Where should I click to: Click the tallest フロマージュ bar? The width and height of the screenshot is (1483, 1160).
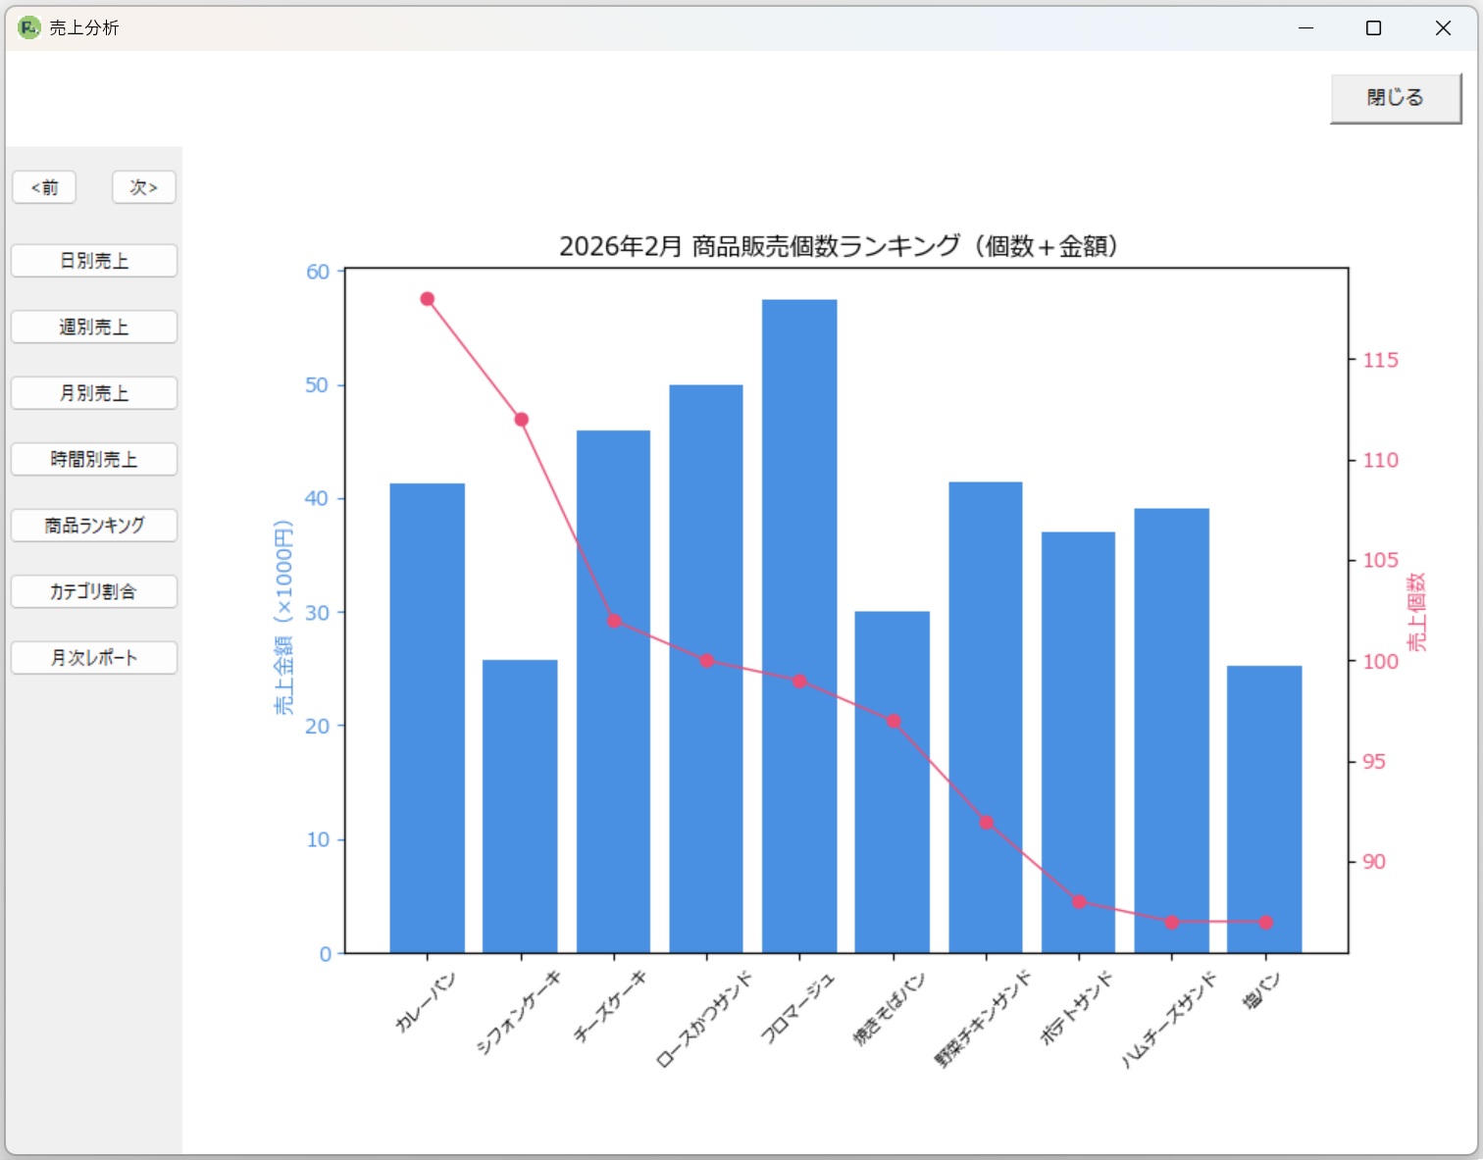799,628
